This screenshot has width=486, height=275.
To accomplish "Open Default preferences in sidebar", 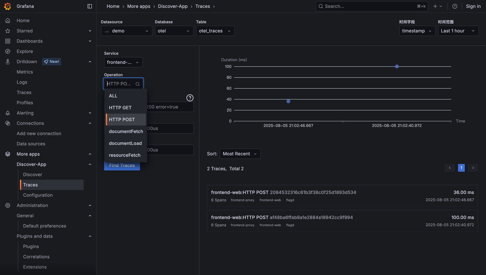I will [x=44, y=226].
